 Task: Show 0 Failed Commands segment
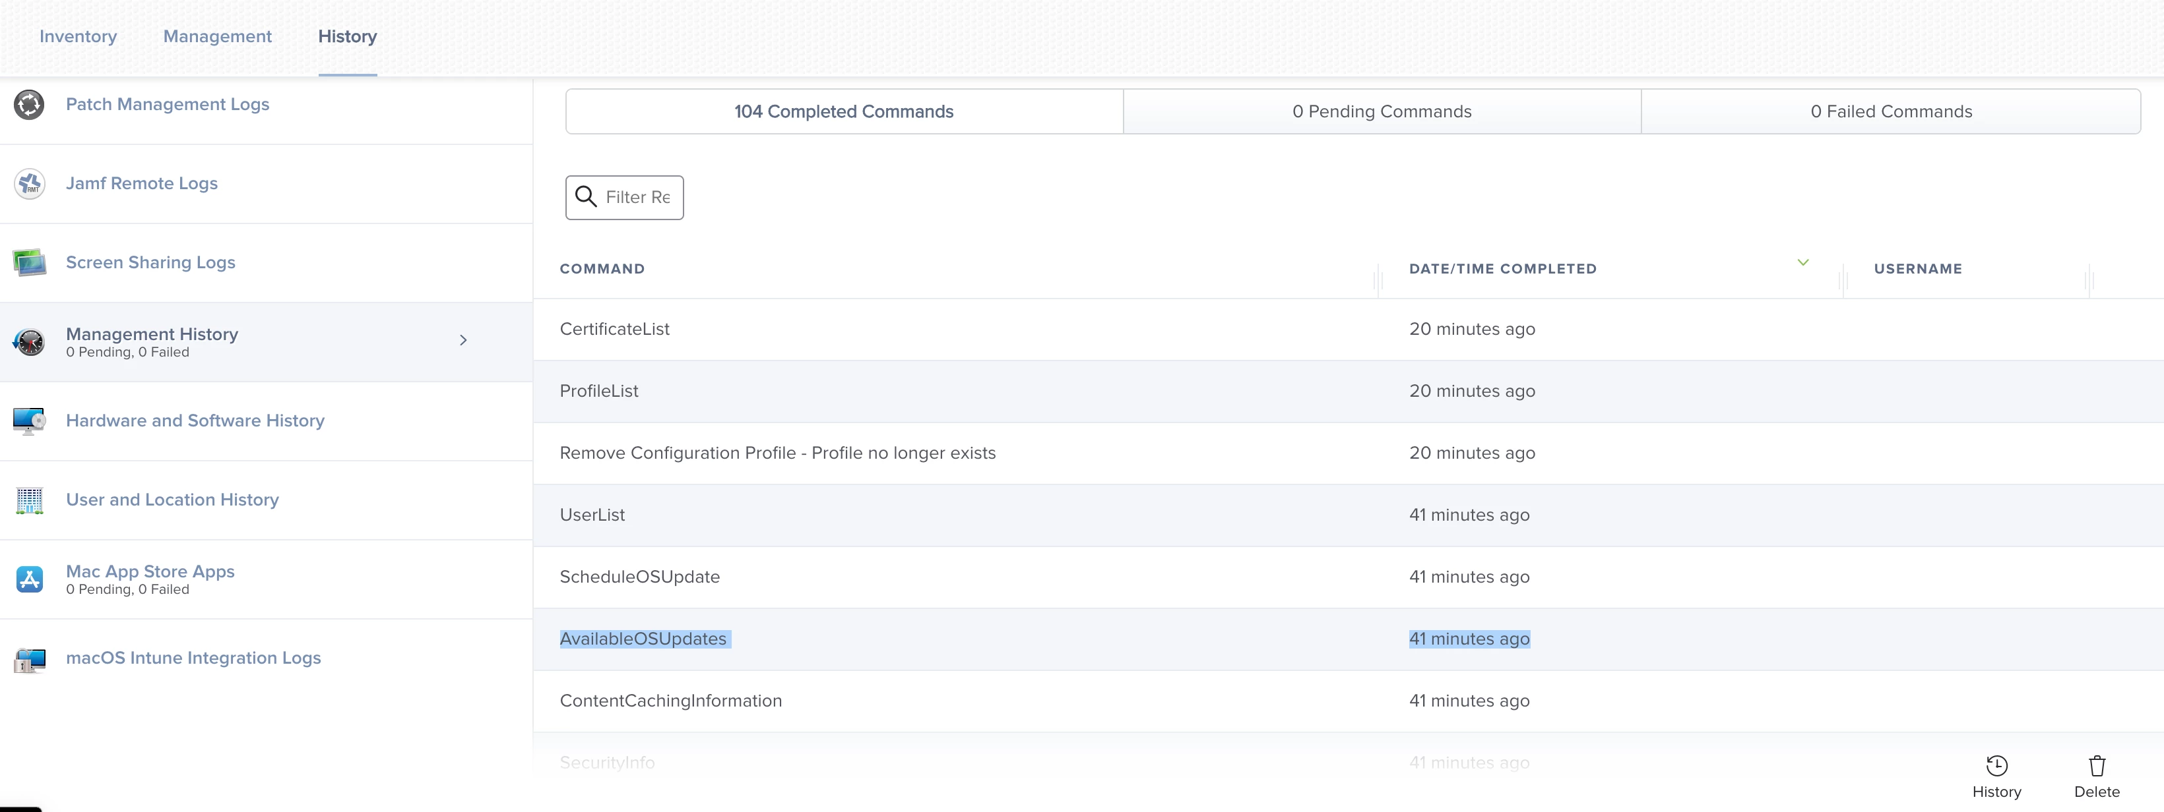tap(1890, 111)
